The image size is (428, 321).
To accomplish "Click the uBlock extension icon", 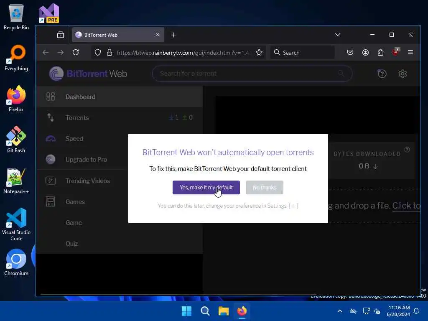I will tap(395, 51).
